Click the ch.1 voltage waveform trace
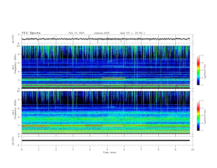The width and height of the screenshot is (217, 168). tap(105, 39)
